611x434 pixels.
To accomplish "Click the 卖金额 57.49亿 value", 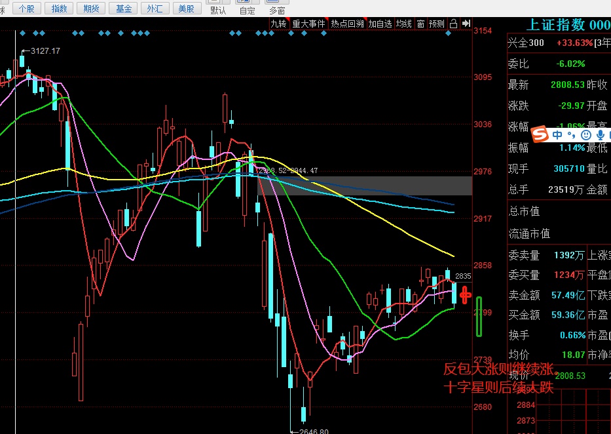I will [568, 295].
